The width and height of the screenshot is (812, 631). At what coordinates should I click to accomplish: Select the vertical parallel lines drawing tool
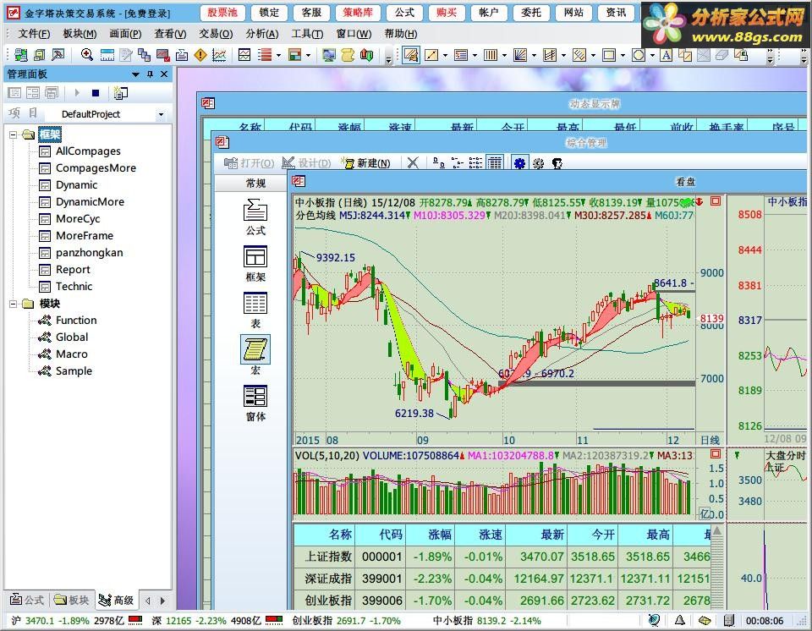pos(490,55)
